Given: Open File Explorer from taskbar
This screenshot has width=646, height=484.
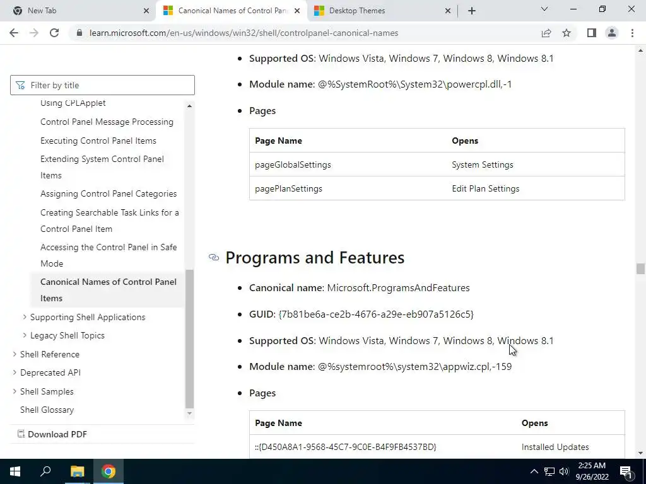Looking at the screenshot, I should point(77,471).
